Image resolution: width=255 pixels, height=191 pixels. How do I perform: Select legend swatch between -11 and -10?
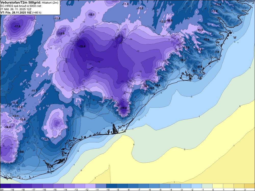101,186
